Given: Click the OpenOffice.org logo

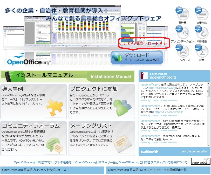Looking at the screenshot, I should (x=29, y=60).
